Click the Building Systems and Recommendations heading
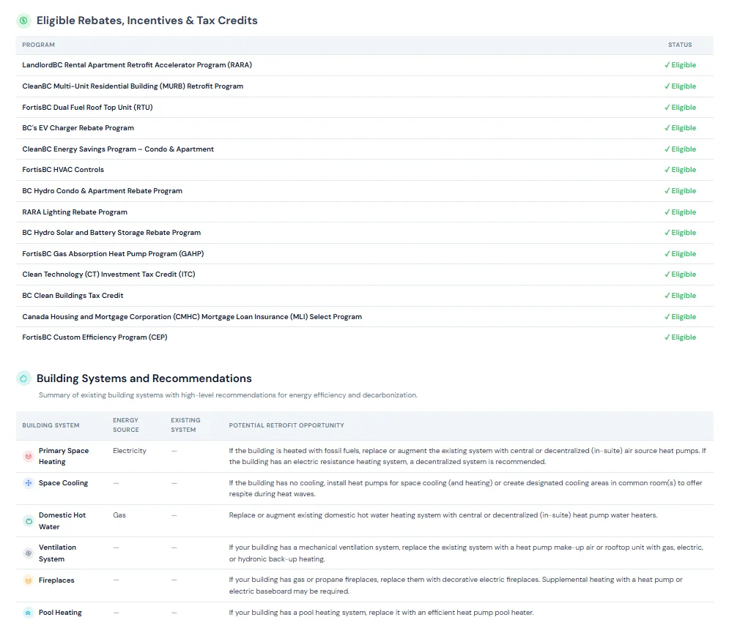This screenshot has height=639, width=729. (144, 378)
